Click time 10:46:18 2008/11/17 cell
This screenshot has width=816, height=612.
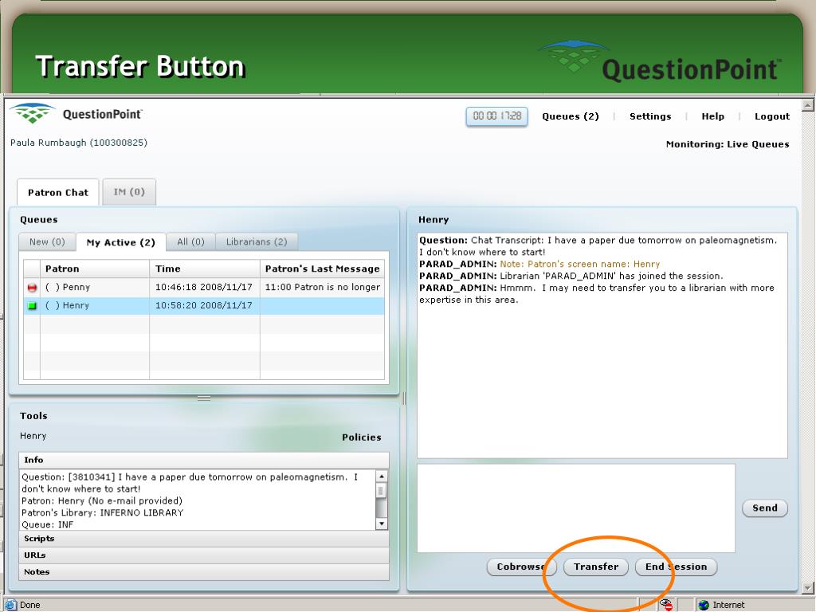pyautogui.click(x=203, y=287)
